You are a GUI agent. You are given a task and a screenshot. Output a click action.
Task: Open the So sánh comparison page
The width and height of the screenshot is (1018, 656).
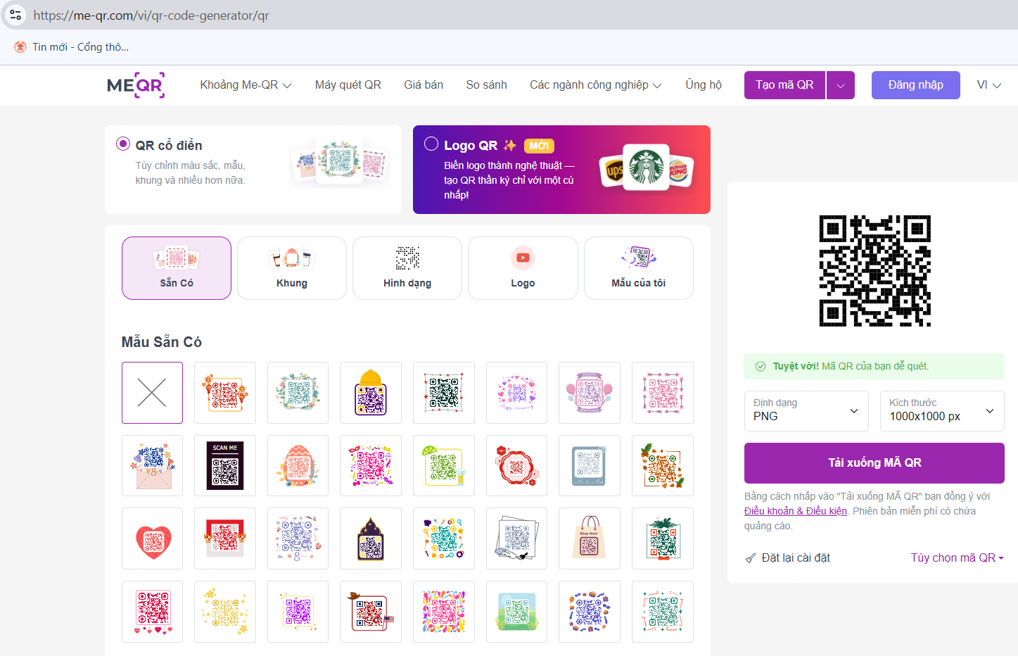tap(486, 85)
